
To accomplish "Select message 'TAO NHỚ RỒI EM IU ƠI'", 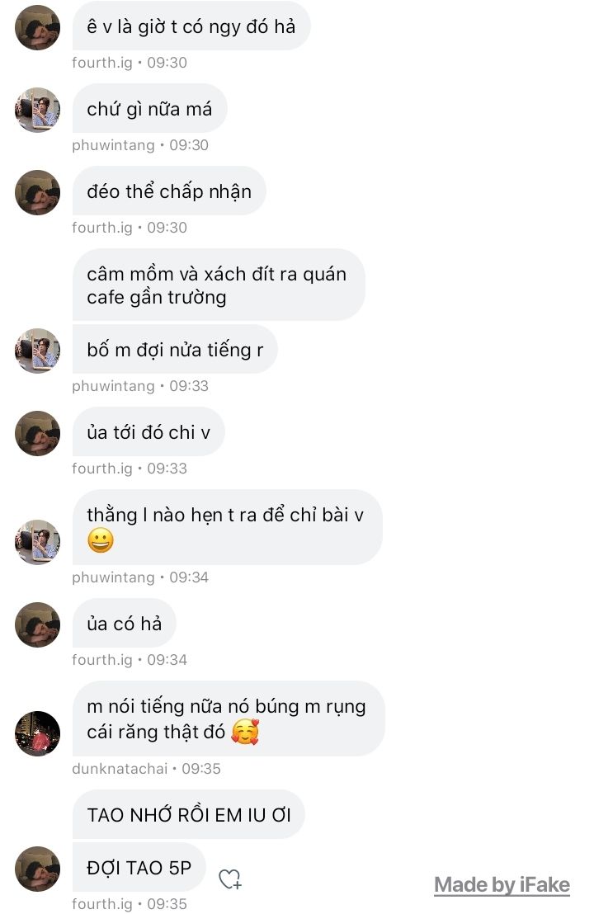I will point(189,815).
